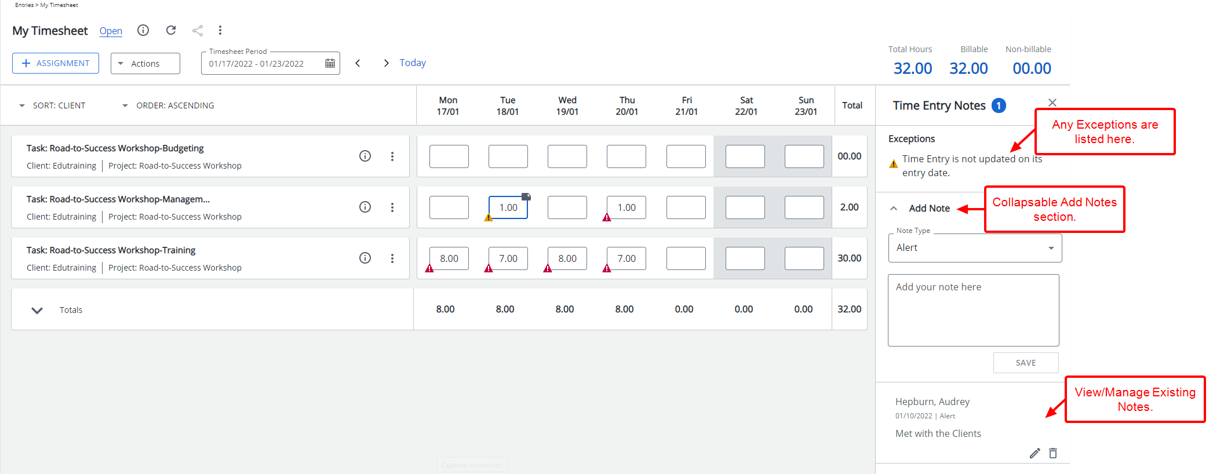1213x474 pixels.
Task: Click Hepburn, Audrey note author
Action: (932, 402)
